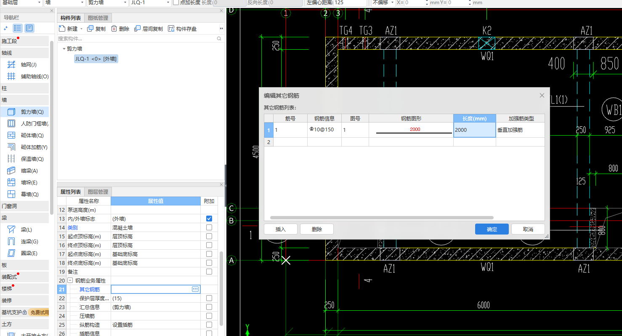Click the 层间复制 copy between floors icon
622x336 pixels.
(x=137, y=29)
